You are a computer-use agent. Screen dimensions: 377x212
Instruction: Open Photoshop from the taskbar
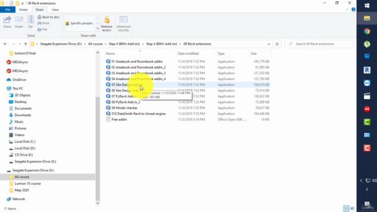coord(367,57)
